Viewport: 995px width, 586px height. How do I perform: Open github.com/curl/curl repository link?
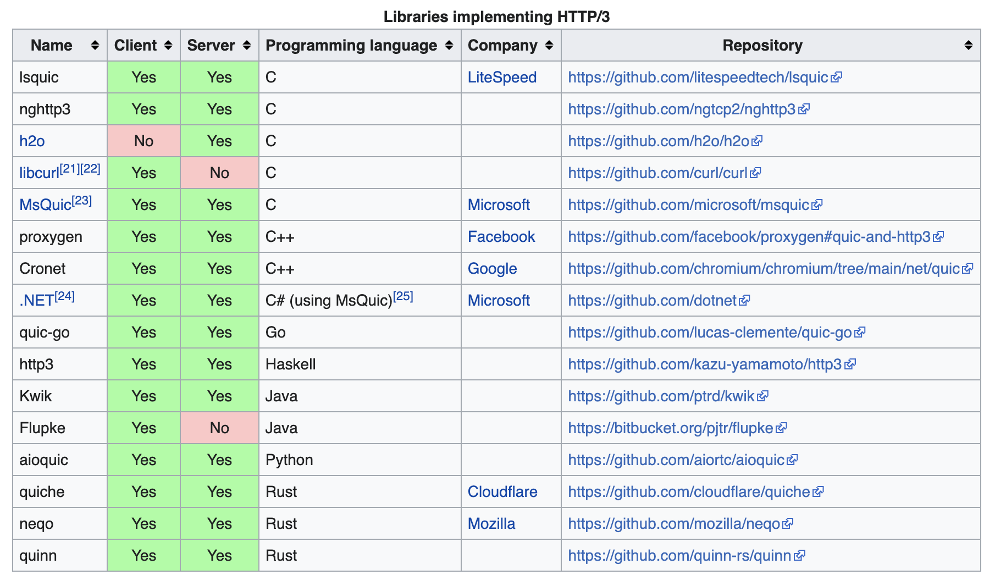click(x=657, y=173)
